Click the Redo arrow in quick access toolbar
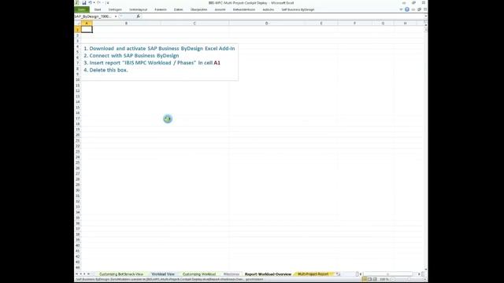 coord(98,3)
